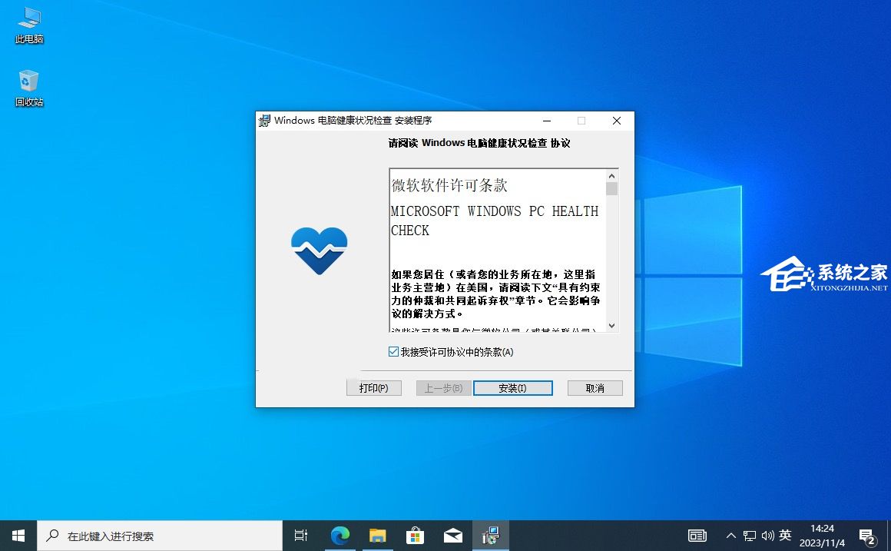The width and height of the screenshot is (891, 551).
Task: Click the bold paragraph beginning 如果您居住
Action: tap(495, 294)
